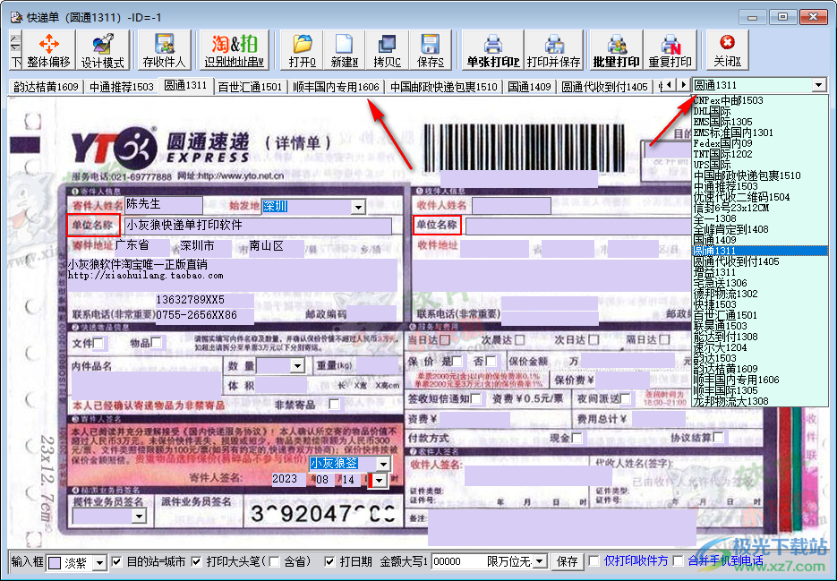Launch 淘&拍 识别地址串 tool
Screen dimensions: 837x581
235,49
